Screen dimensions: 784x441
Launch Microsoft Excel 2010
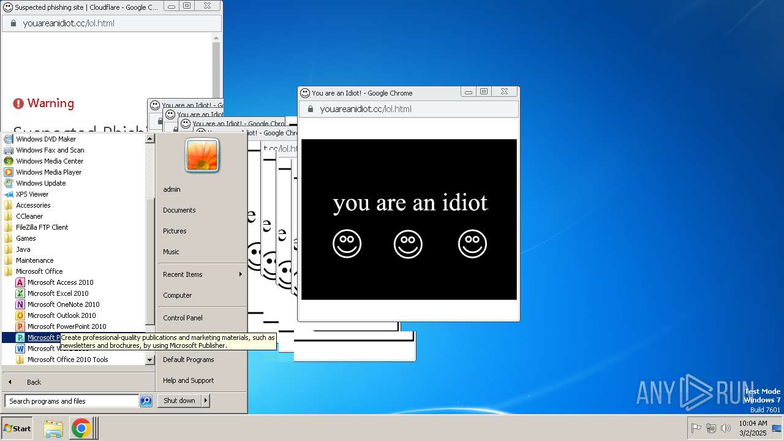click(58, 293)
